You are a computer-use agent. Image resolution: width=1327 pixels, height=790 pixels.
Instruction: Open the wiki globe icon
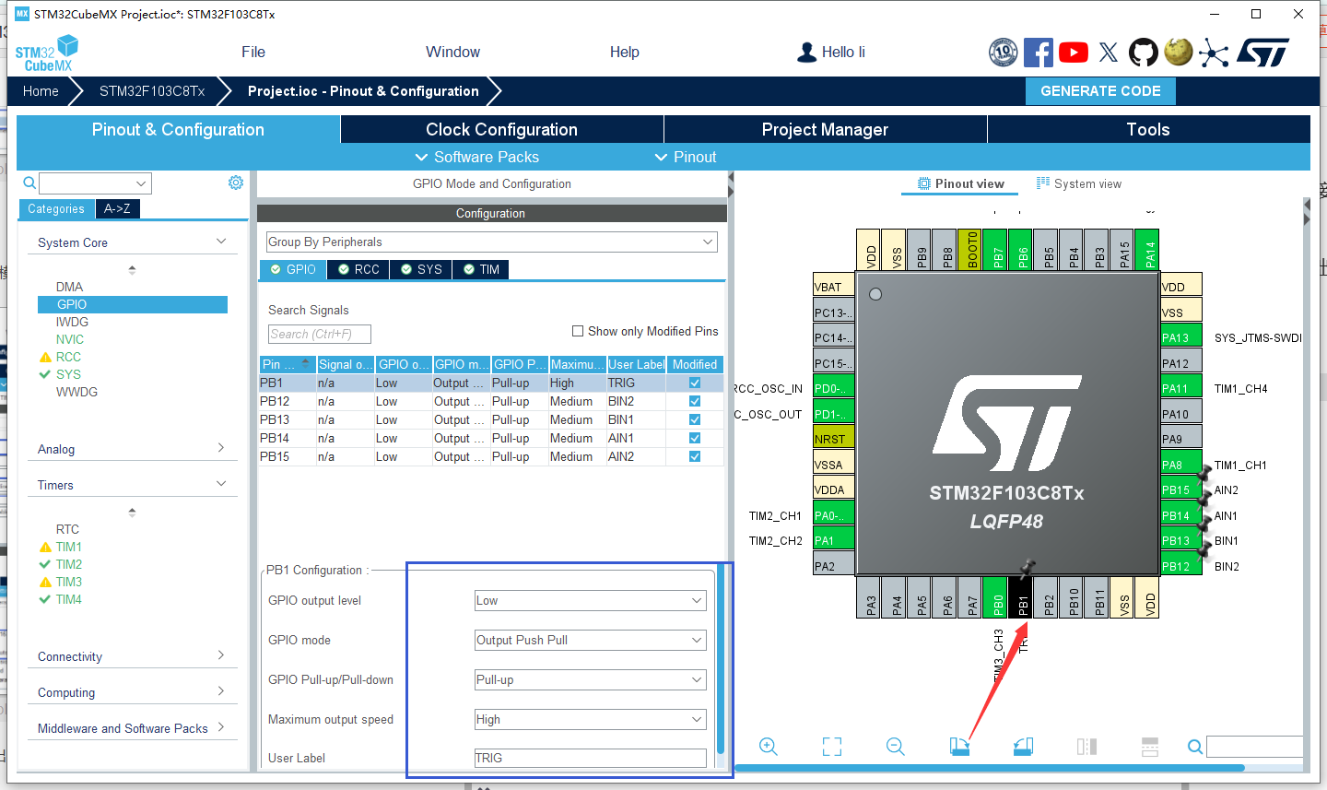point(1179,52)
